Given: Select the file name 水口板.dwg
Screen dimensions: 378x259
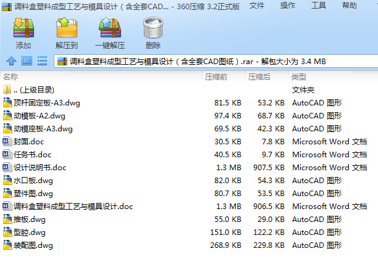Looking at the screenshot, I should pos(33,181).
